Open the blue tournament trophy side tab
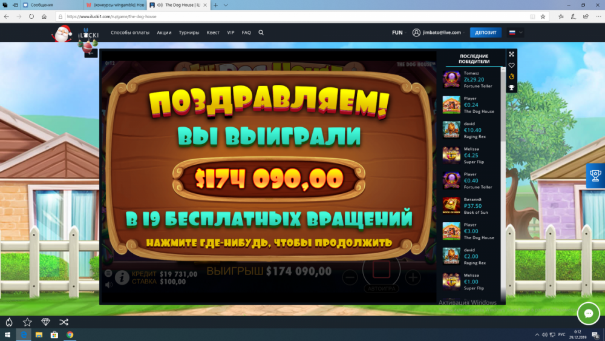 pyautogui.click(x=595, y=176)
